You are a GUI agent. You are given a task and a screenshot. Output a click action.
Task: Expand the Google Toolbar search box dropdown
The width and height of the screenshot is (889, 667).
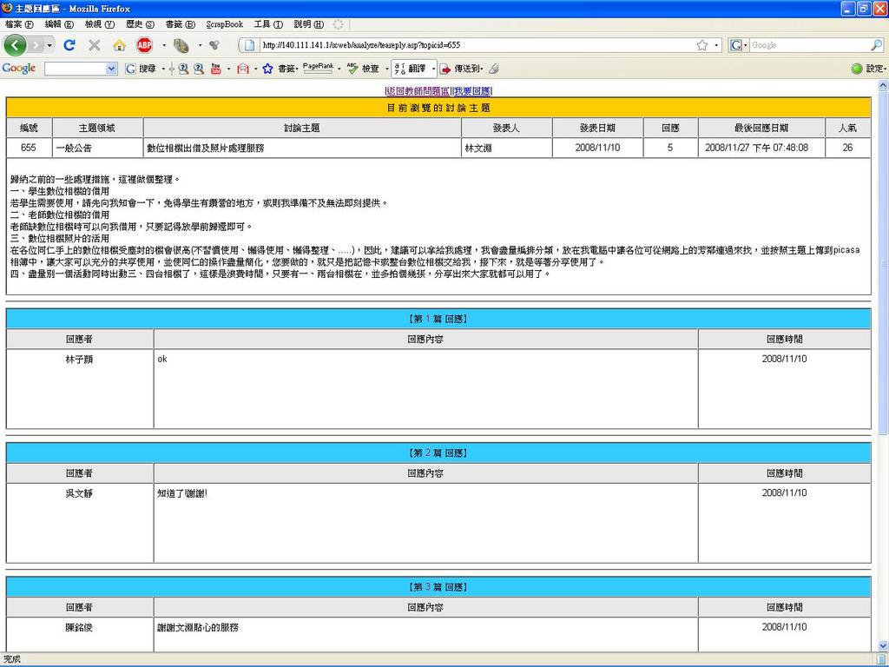111,69
